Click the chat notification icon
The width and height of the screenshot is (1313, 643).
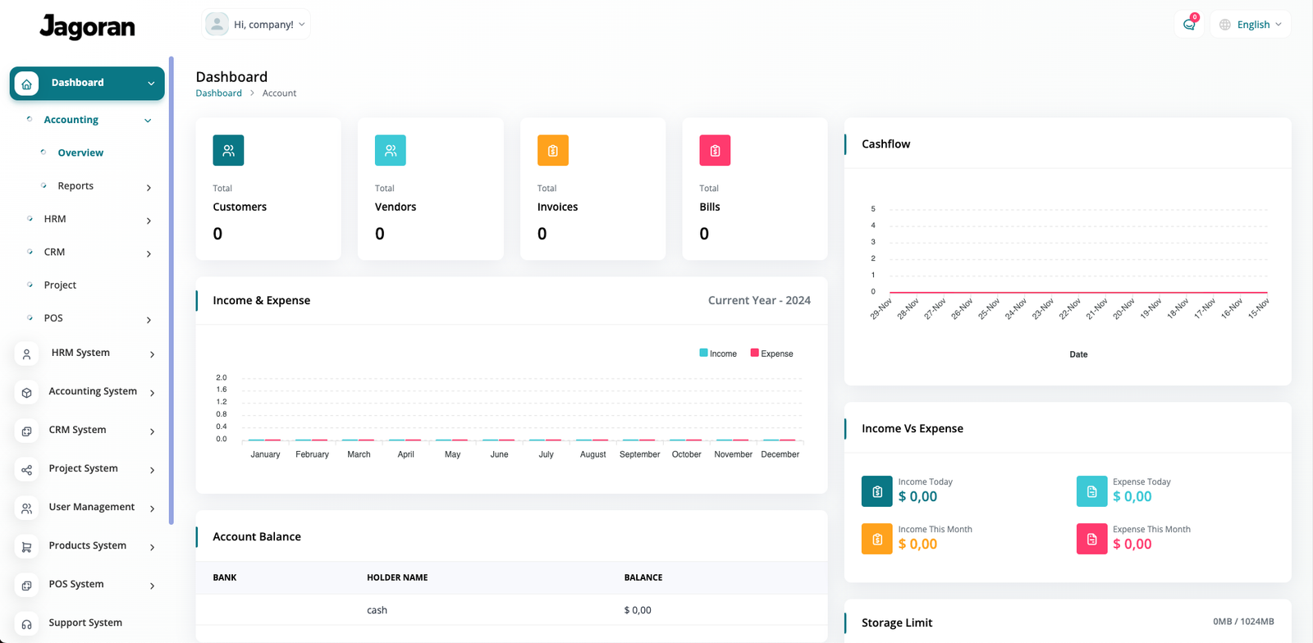pos(1189,25)
